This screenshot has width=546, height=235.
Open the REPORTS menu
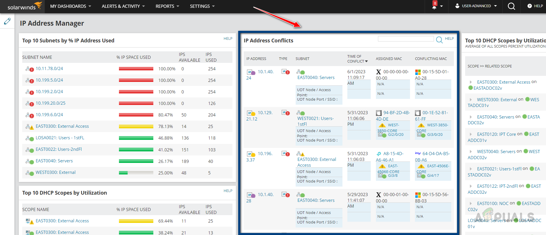(x=167, y=6)
